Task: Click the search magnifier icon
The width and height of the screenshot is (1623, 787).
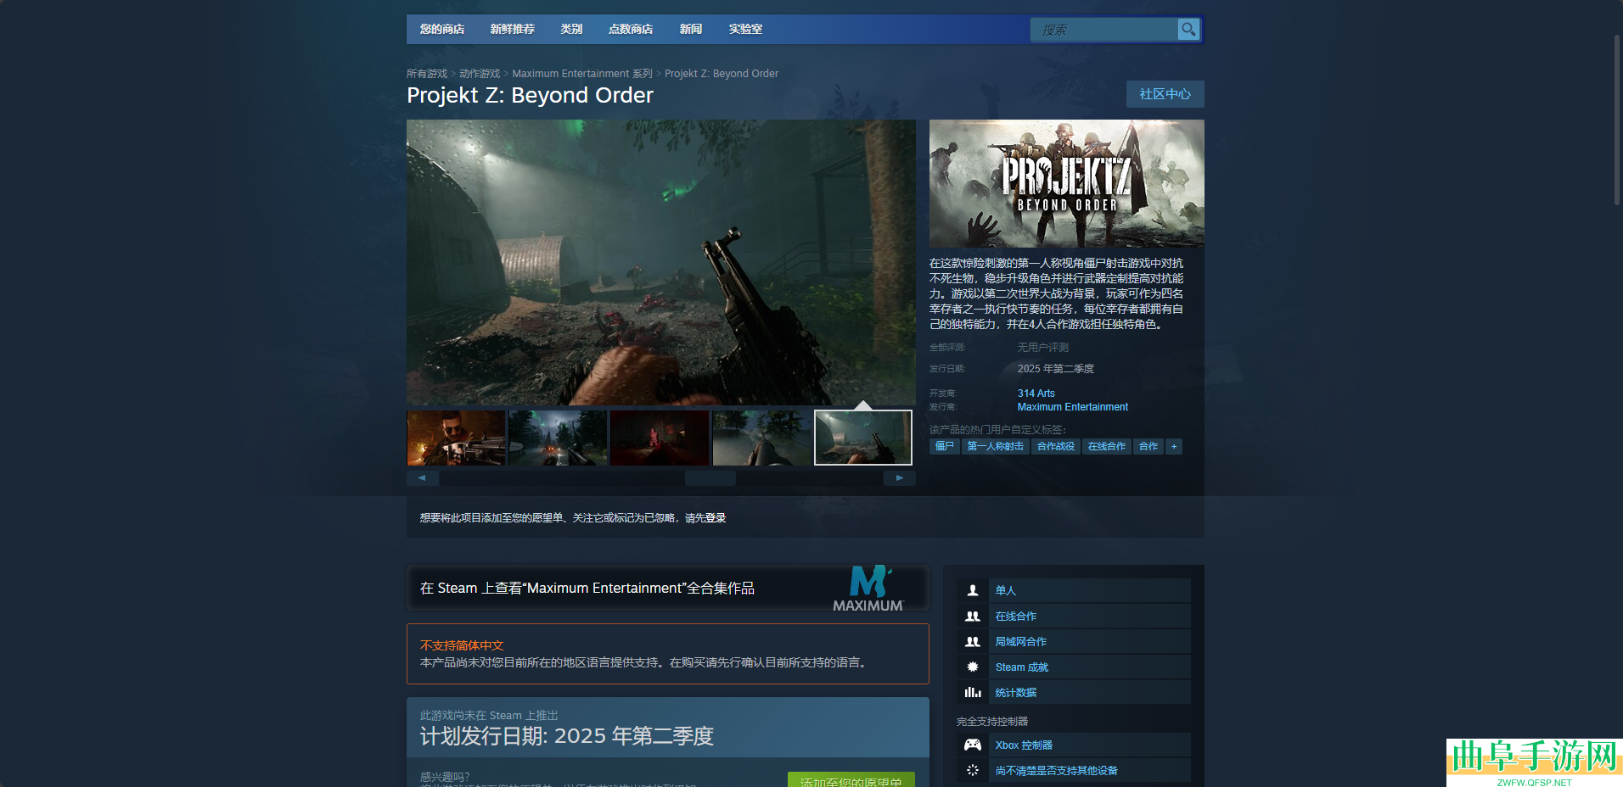Action: tap(1188, 30)
